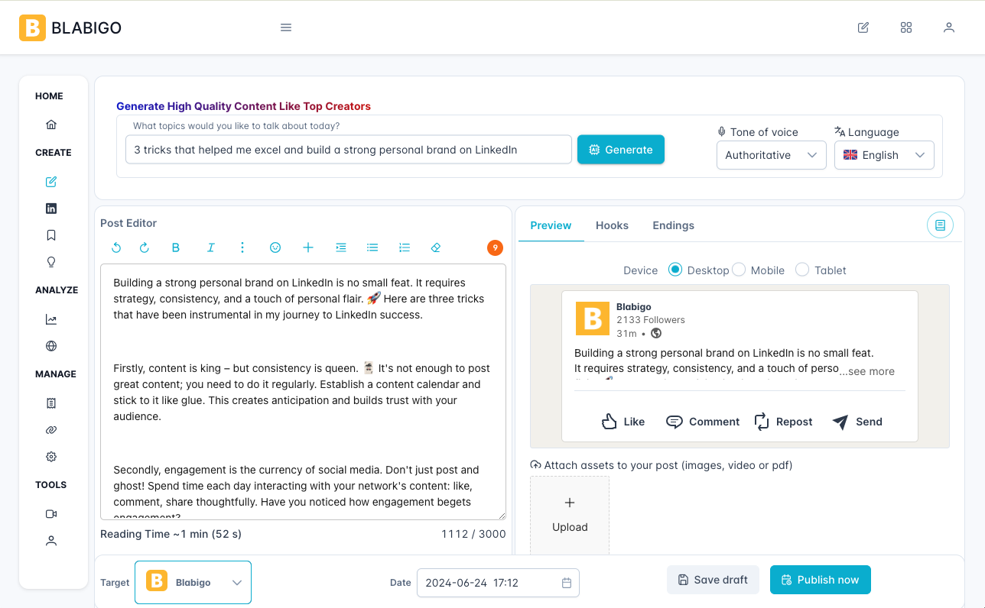Undo the last edit in the Post Editor
This screenshot has width=985, height=608.
tap(115, 247)
